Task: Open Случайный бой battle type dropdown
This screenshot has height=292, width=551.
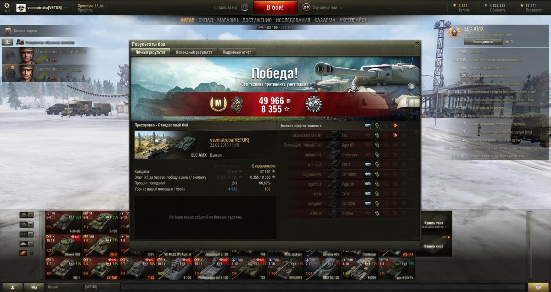Action: pos(323,8)
